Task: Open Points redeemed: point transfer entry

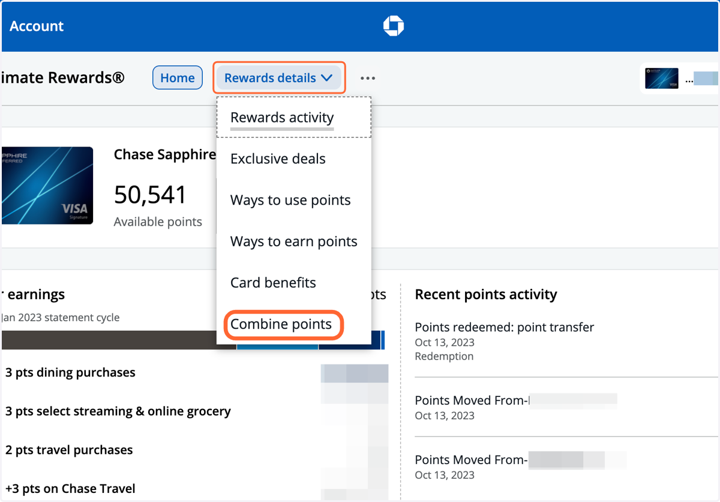Action: [505, 327]
